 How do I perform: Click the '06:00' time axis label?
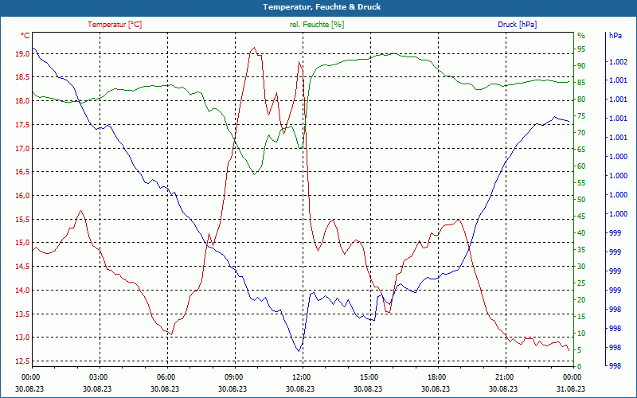coord(167,377)
